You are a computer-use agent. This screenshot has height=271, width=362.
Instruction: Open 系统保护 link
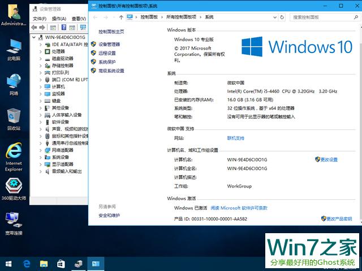click(107, 62)
